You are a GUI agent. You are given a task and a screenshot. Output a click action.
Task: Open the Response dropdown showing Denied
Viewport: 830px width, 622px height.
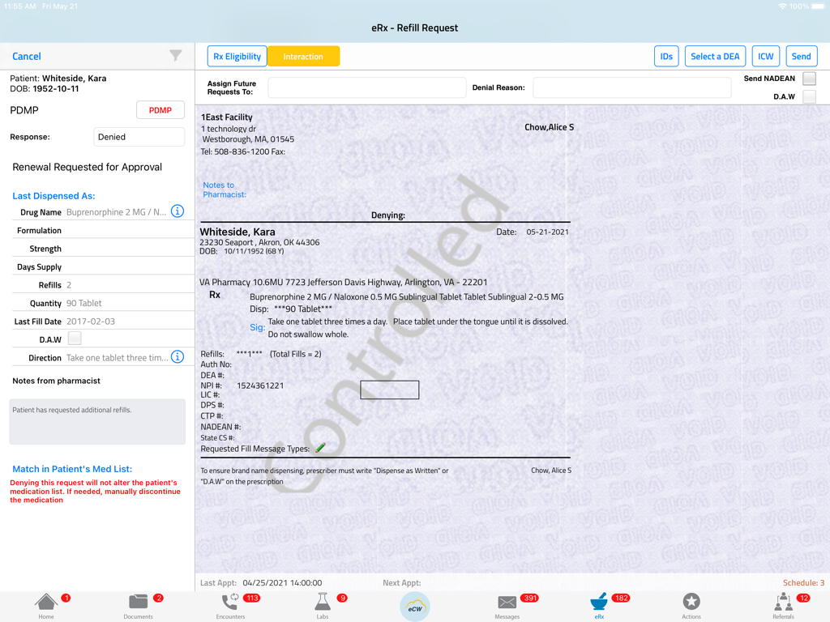coord(139,137)
